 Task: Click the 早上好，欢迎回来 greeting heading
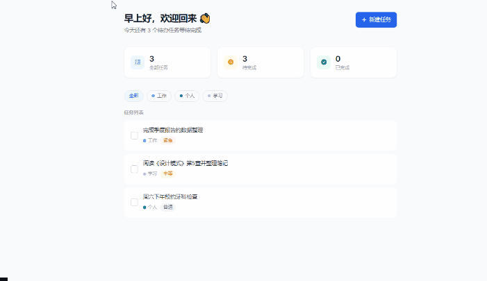coord(160,19)
